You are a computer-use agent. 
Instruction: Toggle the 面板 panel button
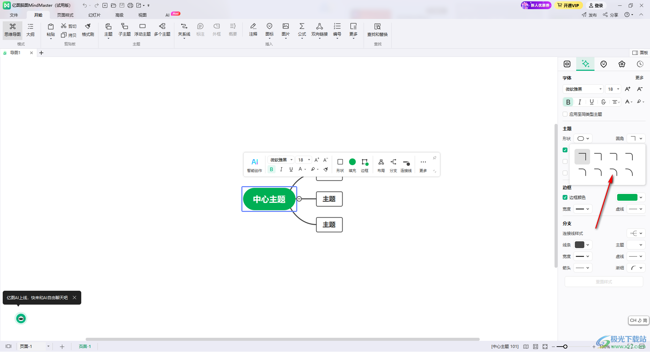coord(640,53)
